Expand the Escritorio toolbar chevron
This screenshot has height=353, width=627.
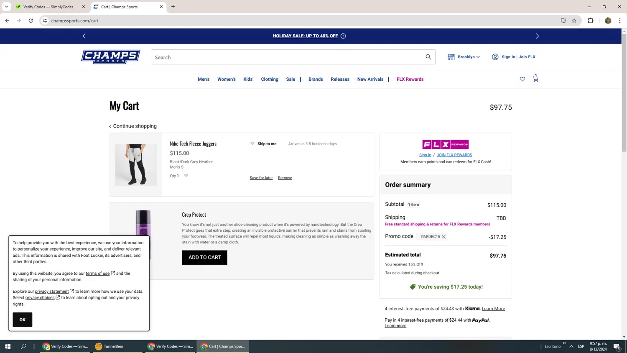tap(564, 343)
